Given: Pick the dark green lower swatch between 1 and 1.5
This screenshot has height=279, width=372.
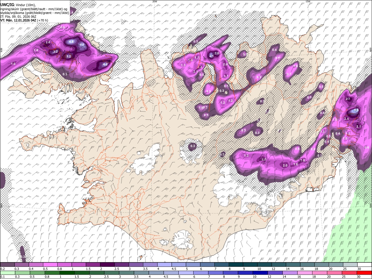Looking at the screenshot, I should [67, 273].
